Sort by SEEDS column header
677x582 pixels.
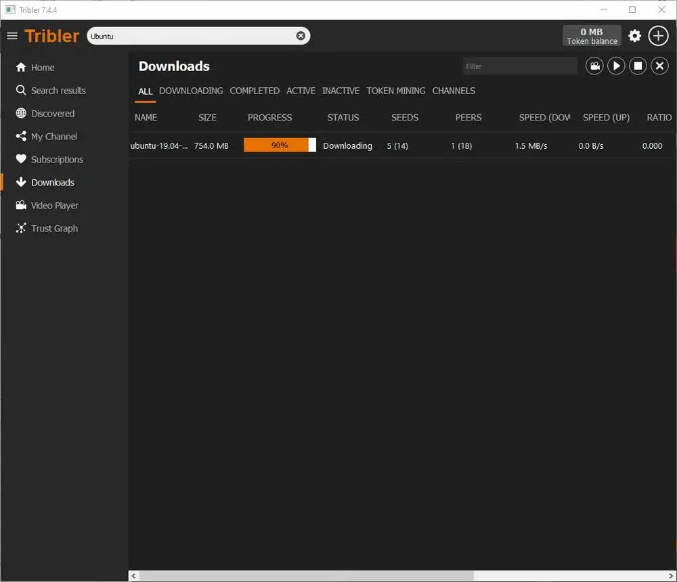pyautogui.click(x=405, y=118)
